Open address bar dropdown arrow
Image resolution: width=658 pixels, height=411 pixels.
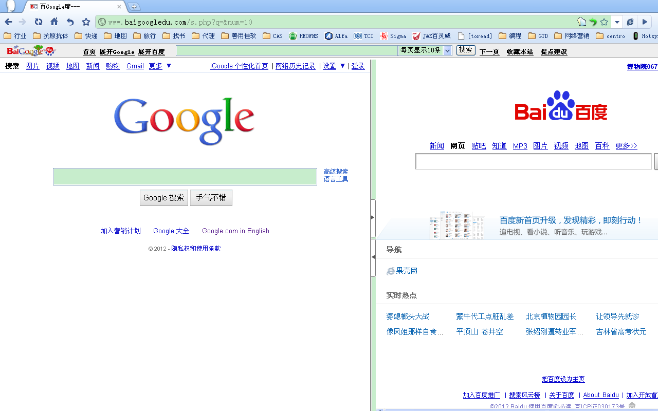tap(617, 22)
